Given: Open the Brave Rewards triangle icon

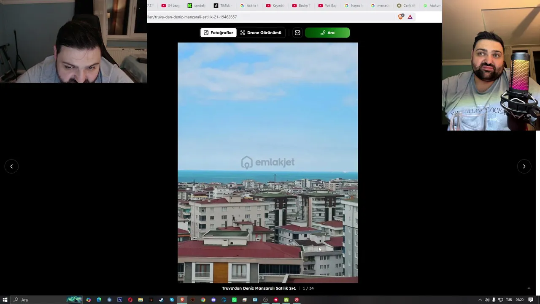Looking at the screenshot, I should 410,17.
